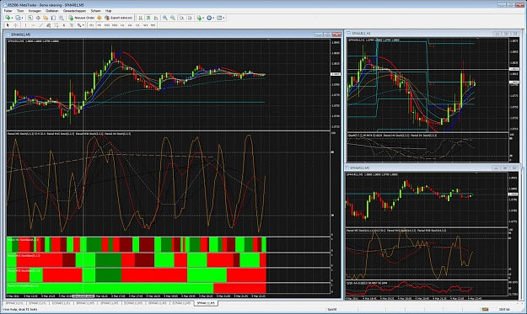Expand the Indicators dropdown arrow
The width and height of the screenshot is (527, 314).
203,18
